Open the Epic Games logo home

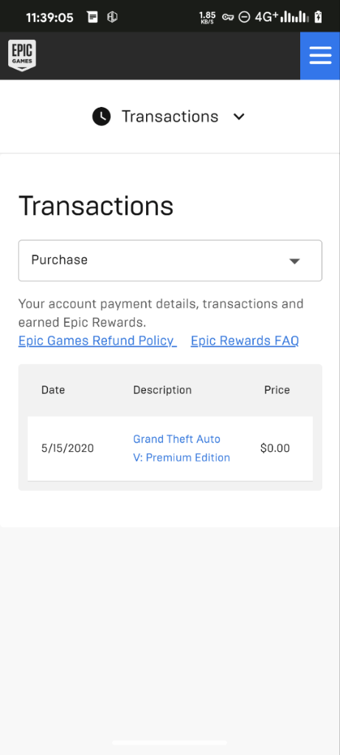21,55
